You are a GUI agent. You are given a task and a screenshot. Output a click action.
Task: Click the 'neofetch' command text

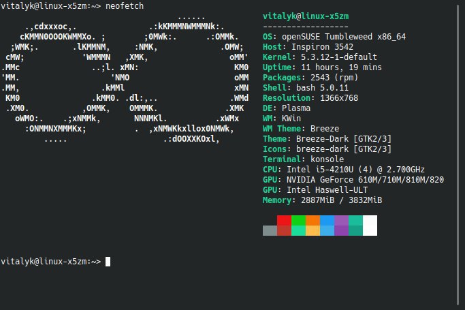125,6
